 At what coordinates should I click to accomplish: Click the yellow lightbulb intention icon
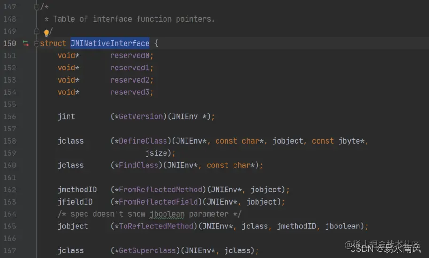pos(47,33)
